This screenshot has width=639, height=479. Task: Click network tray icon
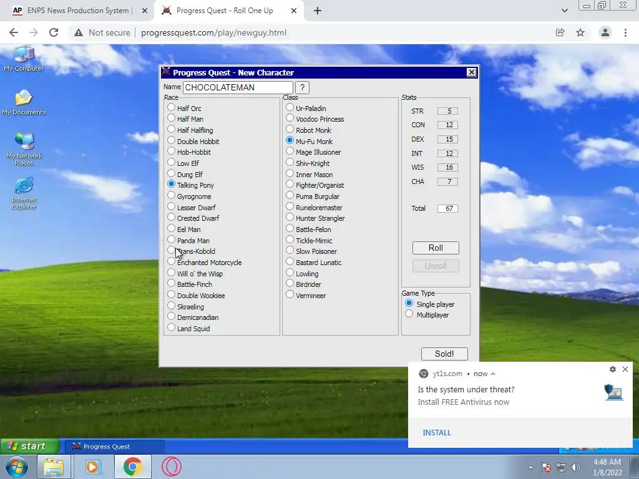coord(561,467)
